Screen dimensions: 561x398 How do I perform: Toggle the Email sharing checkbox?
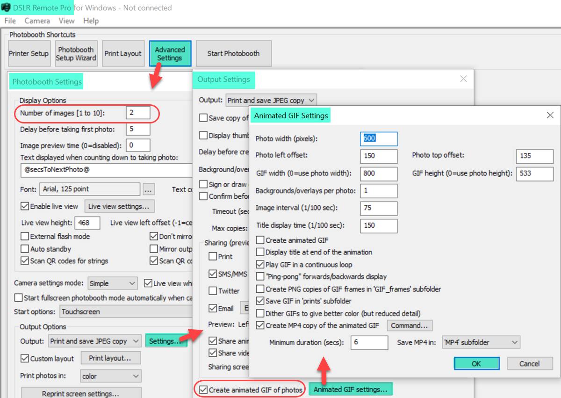[213, 308]
